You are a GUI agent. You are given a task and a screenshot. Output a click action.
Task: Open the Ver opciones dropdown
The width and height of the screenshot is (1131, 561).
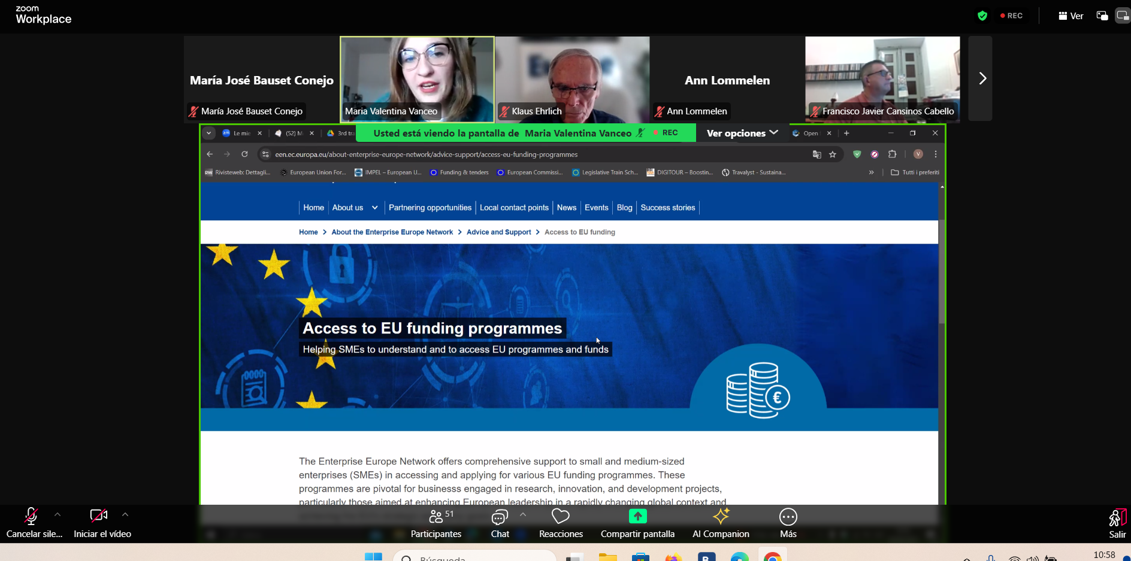pos(742,133)
